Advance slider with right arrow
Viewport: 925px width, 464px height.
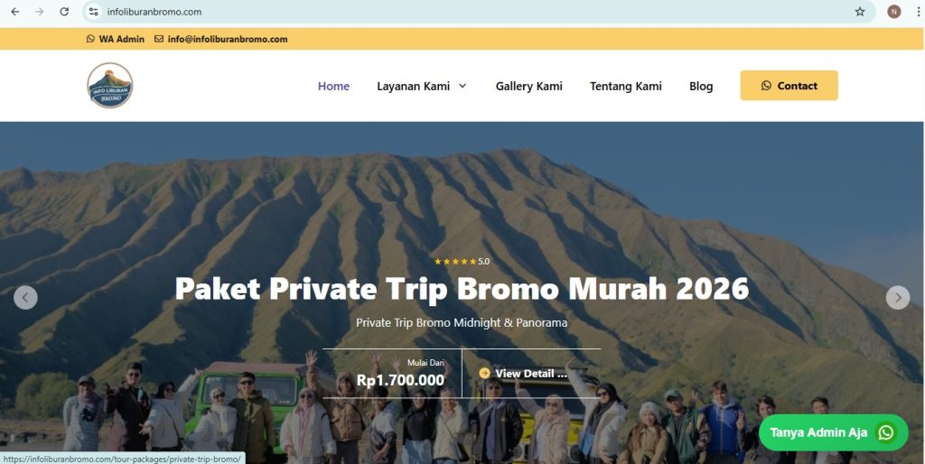898,298
